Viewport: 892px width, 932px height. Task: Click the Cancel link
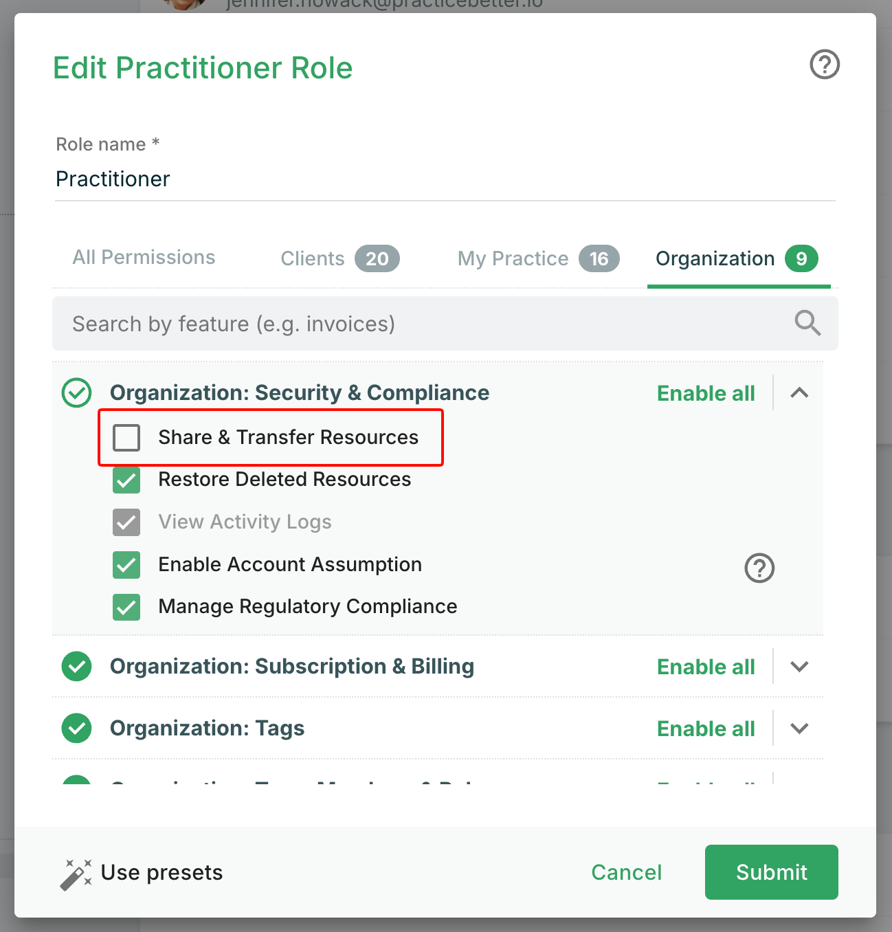click(x=626, y=872)
